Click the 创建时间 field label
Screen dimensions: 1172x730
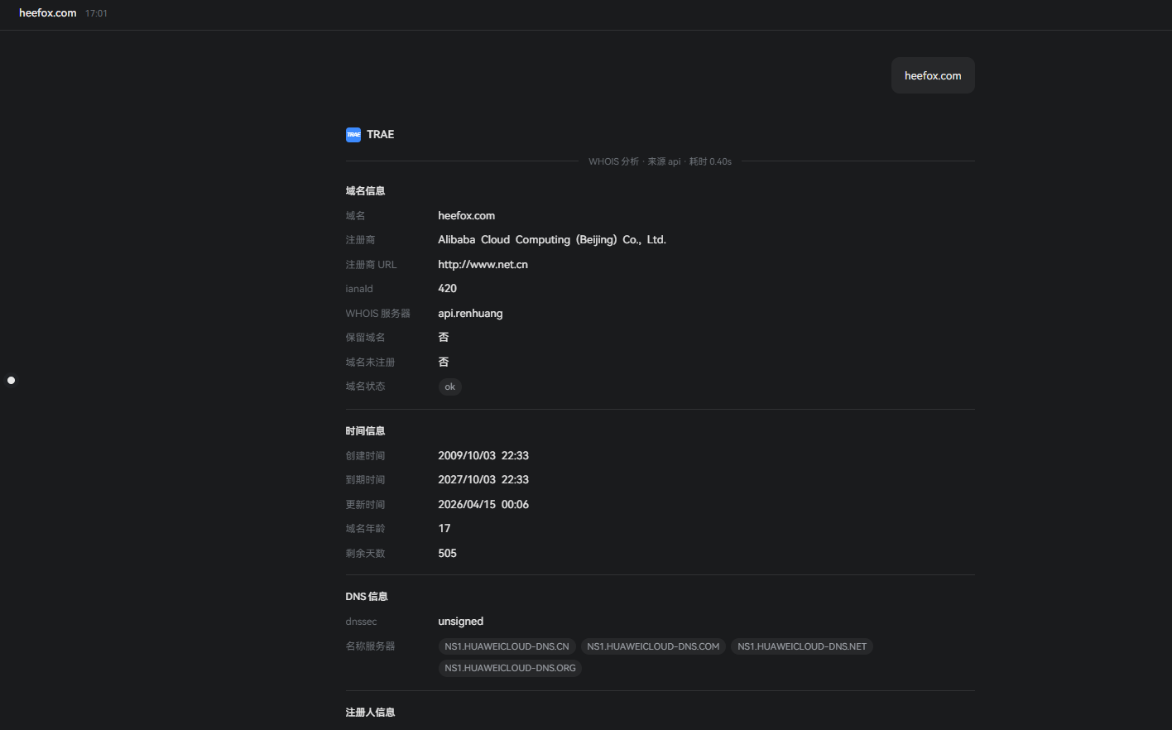365,456
